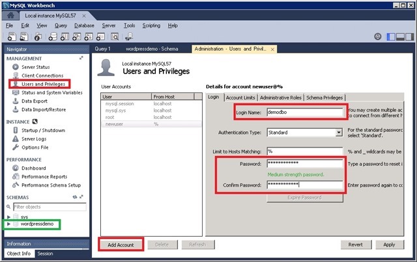Viewport: 417px width, 262px height.
Task: Click the reconnect to DBMS toolbar icon
Action: (129, 36)
